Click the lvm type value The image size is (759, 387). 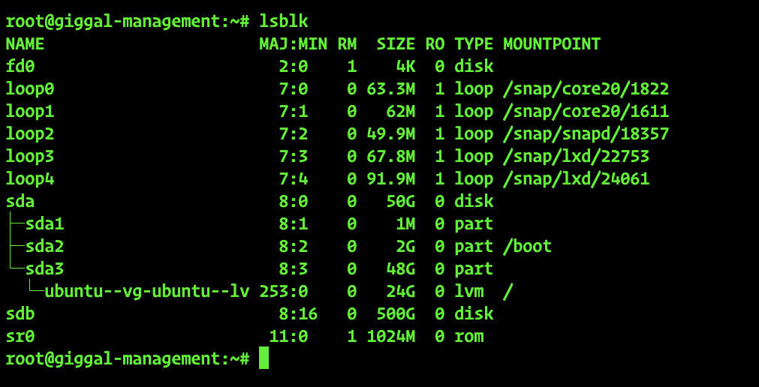469,291
